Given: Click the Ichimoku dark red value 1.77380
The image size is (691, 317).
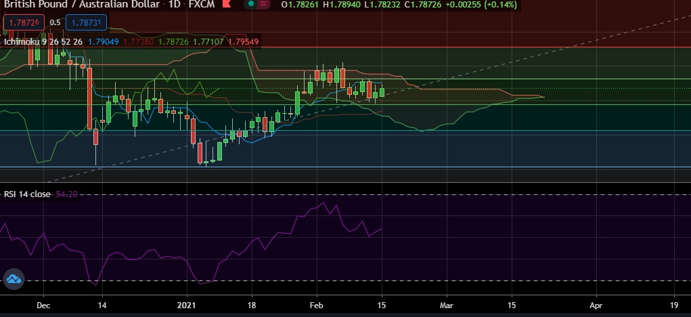Looking at the screenshot, I should pos(138,42).
